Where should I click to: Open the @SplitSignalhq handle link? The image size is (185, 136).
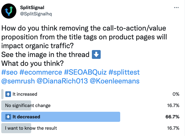pyautogui.click(x=36, y=14)
